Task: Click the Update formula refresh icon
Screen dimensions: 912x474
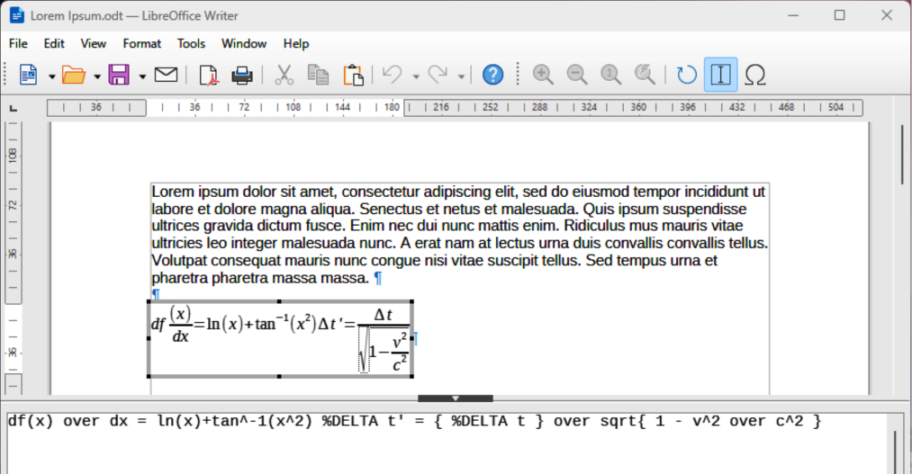Action: (x=687, y=75)
